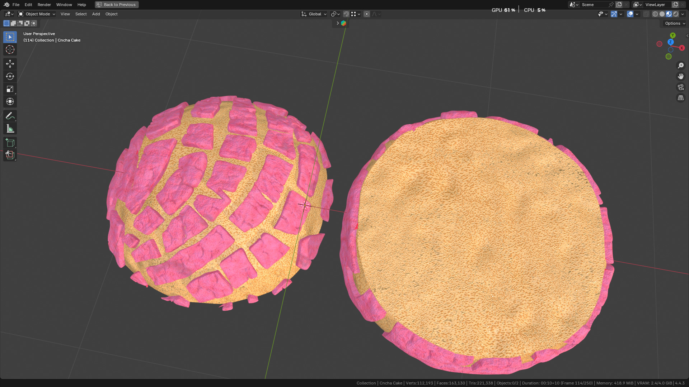Screen dimensions: 689x387
Task: Select the bottom add-object tool in toolbar
Action: click(10, 155)
